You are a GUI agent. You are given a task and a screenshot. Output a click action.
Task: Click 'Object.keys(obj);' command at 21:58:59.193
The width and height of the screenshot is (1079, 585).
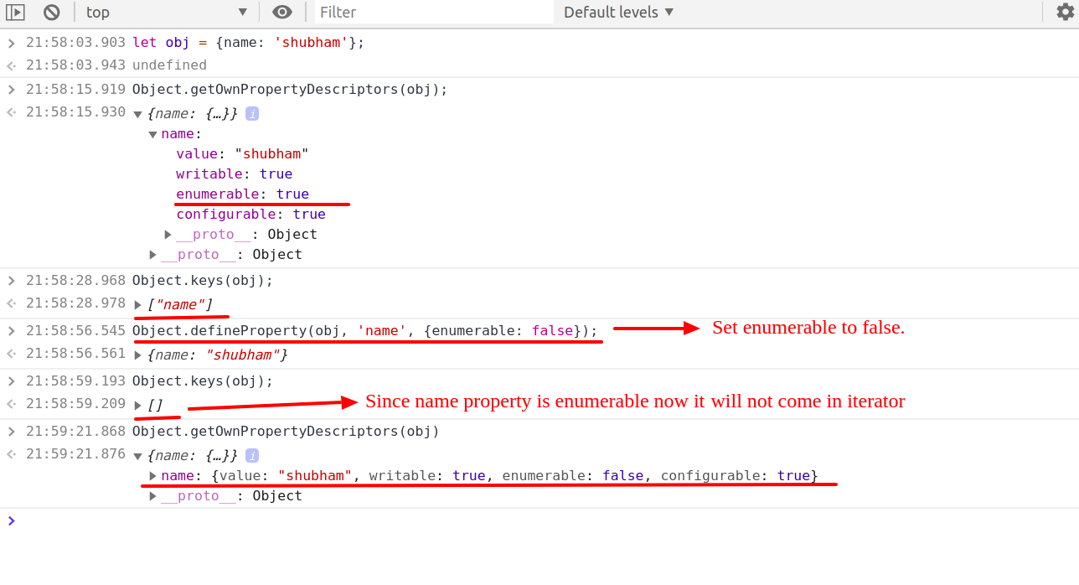click(203, 381)
